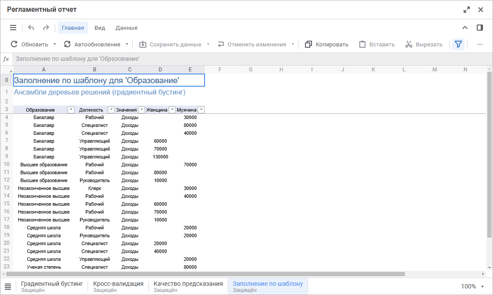This screenshot has height=295, width=493.
Task: Undo the last action
Action: point(31,28)
